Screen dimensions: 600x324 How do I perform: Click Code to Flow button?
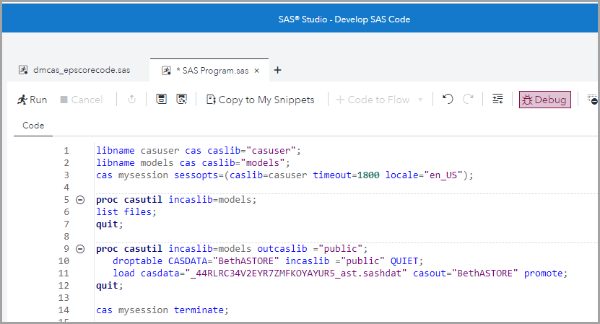click(373, 100)
